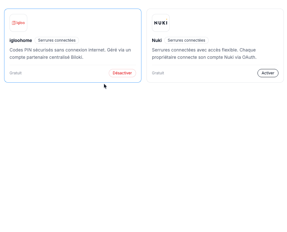
Task: Activate the Nuki integration
Action: [268, 73]
